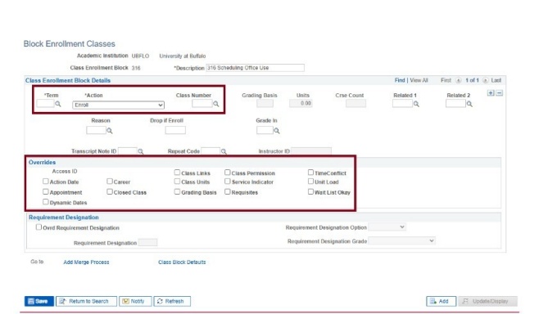Image resolution: width=557 pixels, height=314 pixels.
Task: Tick the Action Date override checkbox
Action: tap(46, 182)
